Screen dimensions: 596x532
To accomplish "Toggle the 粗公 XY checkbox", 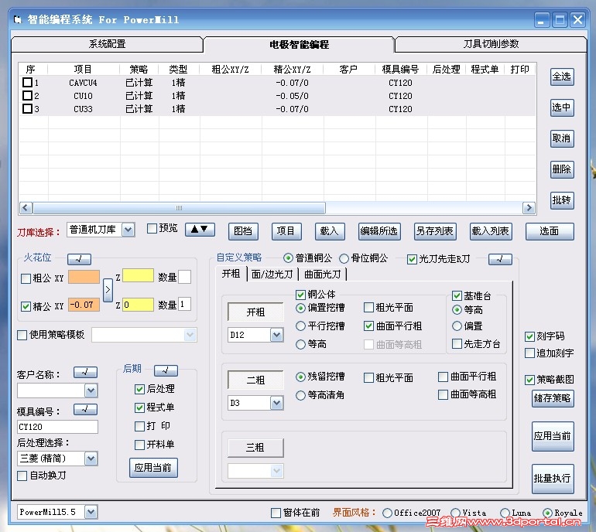I will [26, 278].
